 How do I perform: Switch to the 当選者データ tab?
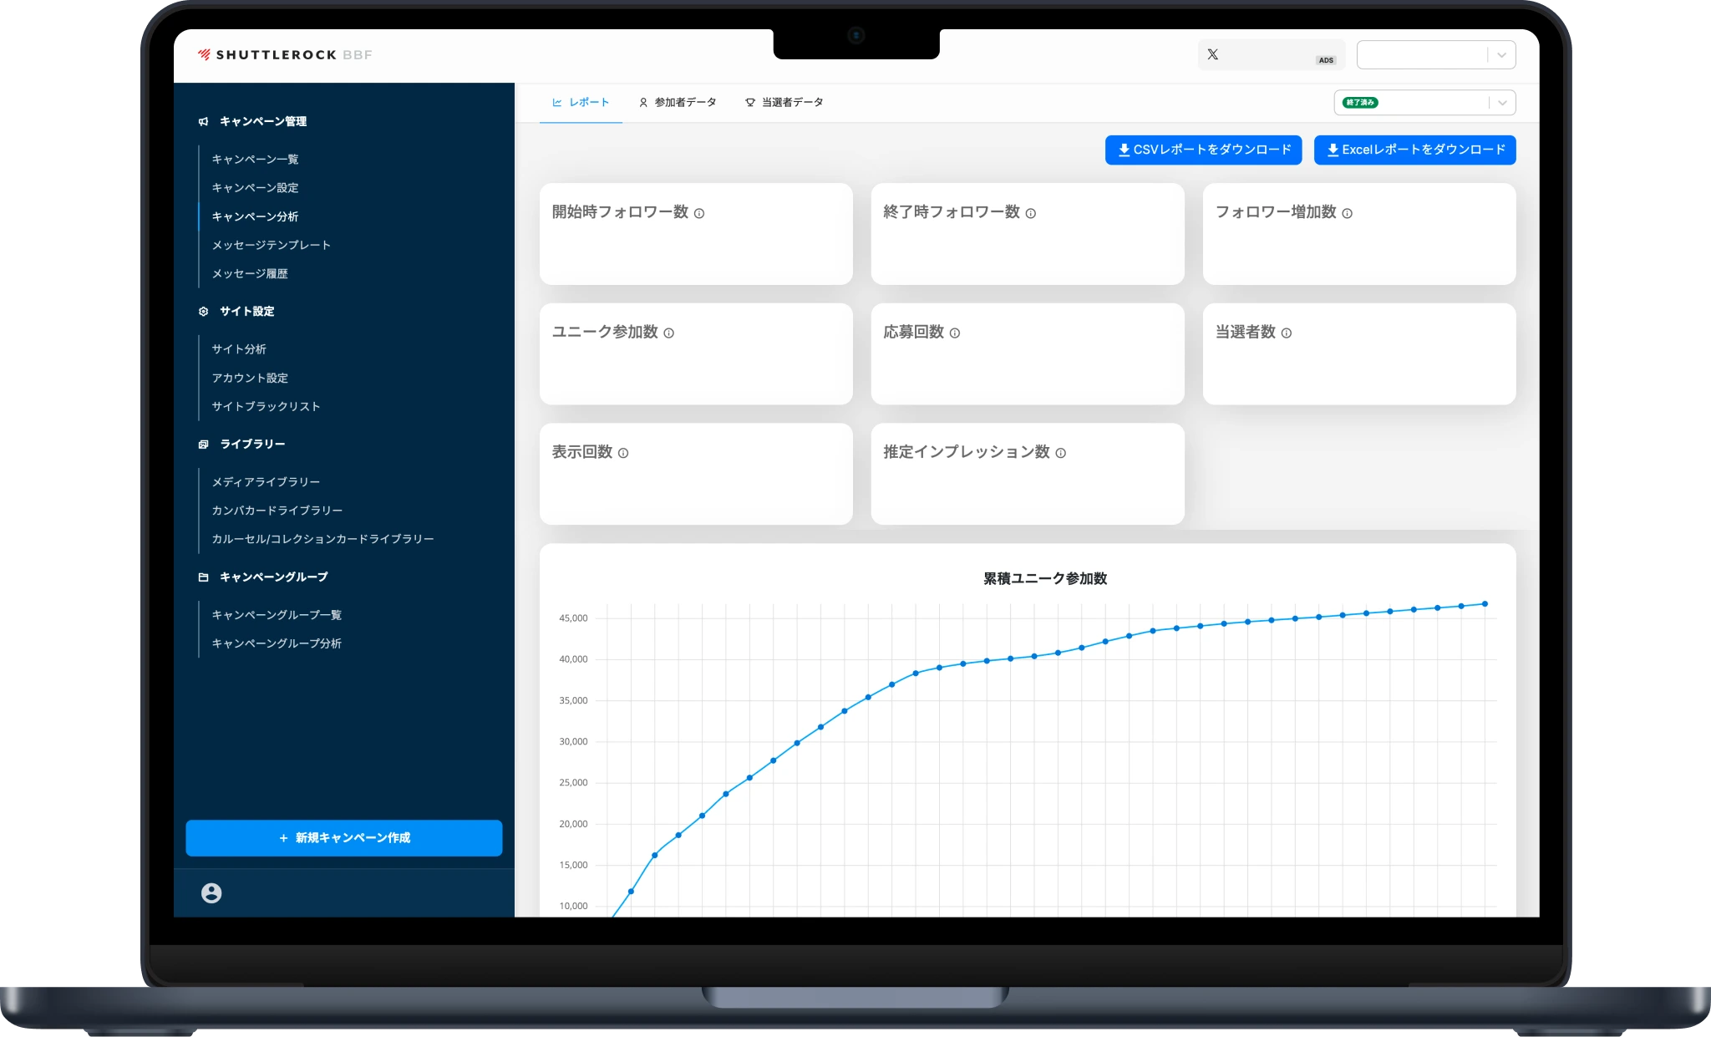[x=784, y=103]
